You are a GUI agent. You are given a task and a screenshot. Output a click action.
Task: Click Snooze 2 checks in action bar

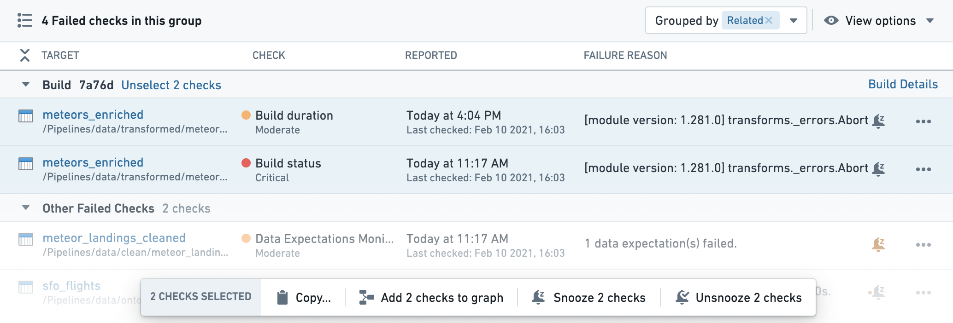(588, 298)
